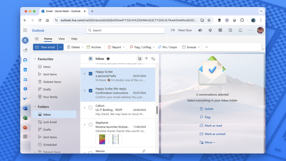Expand the Stephanie conversation thread
Screen dimensions: 286x161
point(85,125)
